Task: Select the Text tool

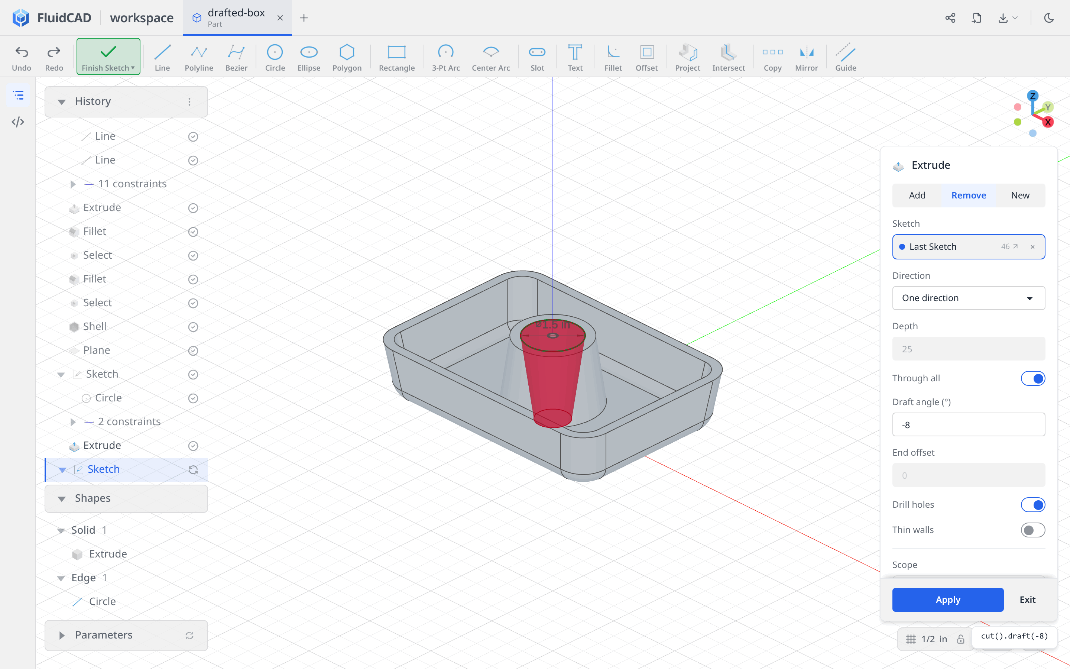Action: pos(575,58)
